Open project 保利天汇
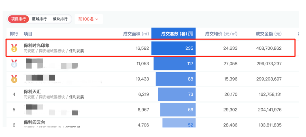Viewport: 306px width, 137px height. coord(32,91)
